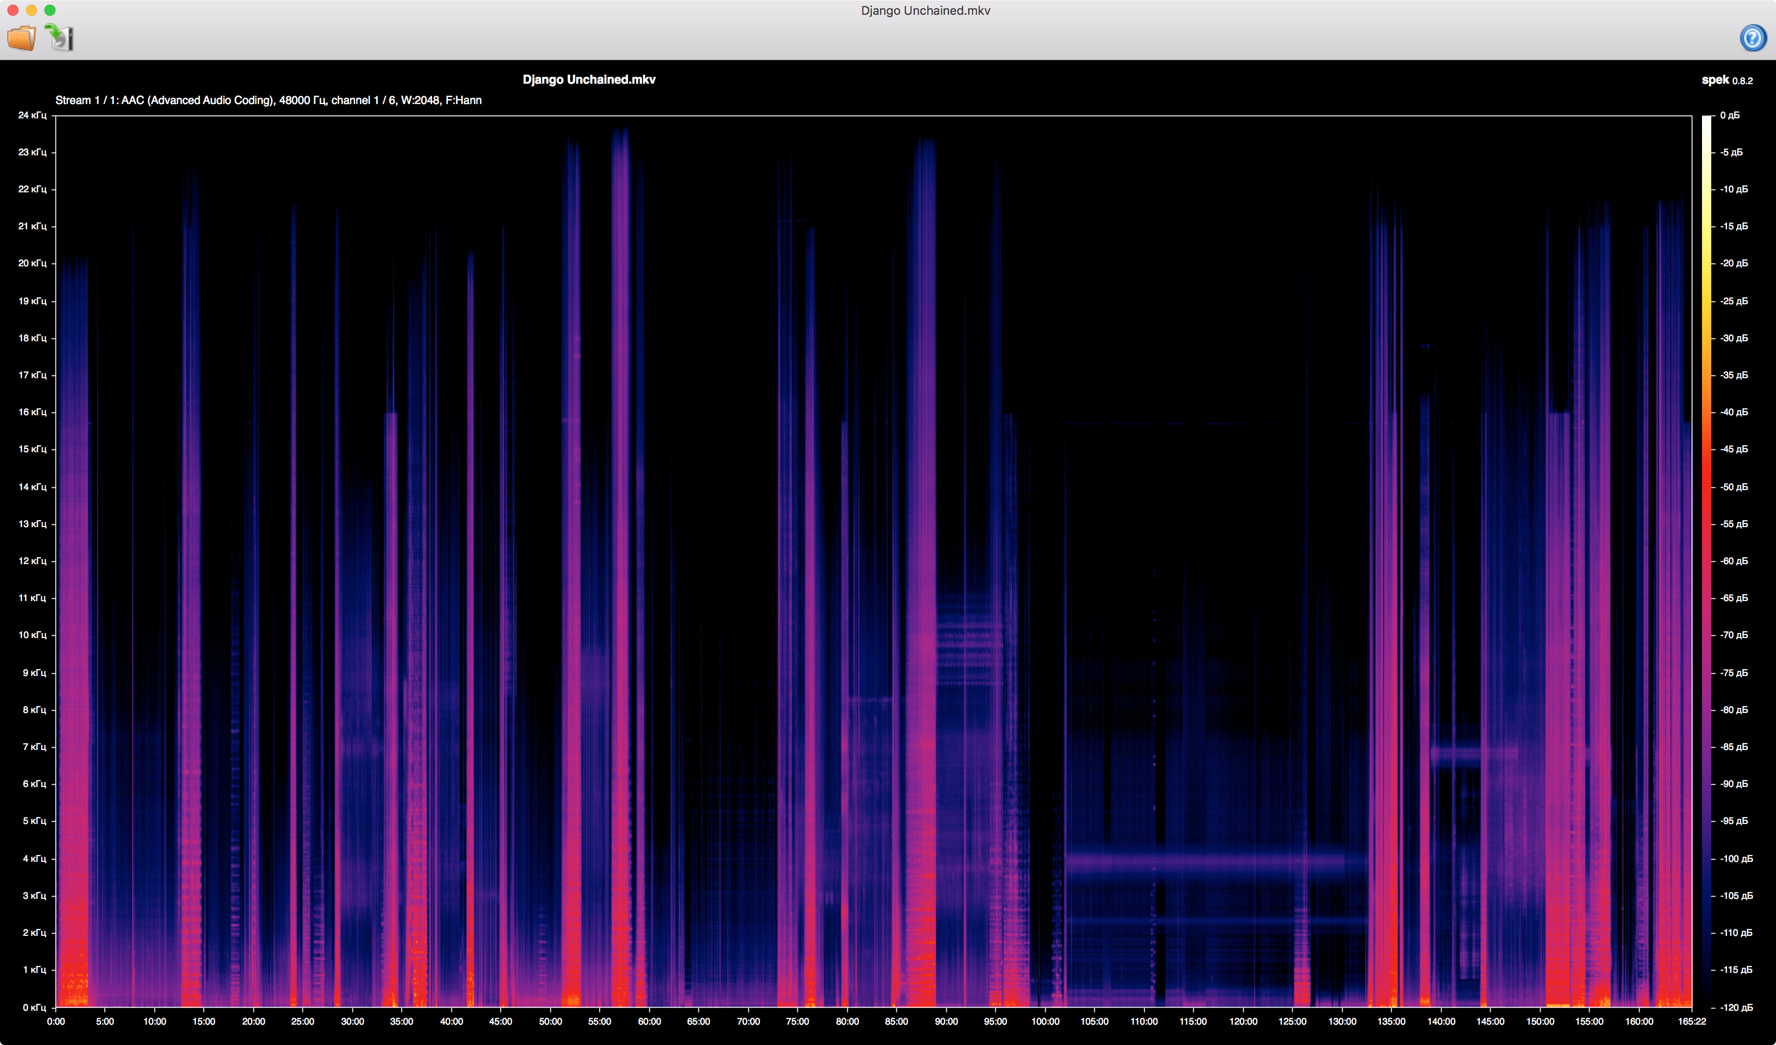Click the -90 дБ level label
Screen dimensions: 1776x1045
pos(1734,784)
